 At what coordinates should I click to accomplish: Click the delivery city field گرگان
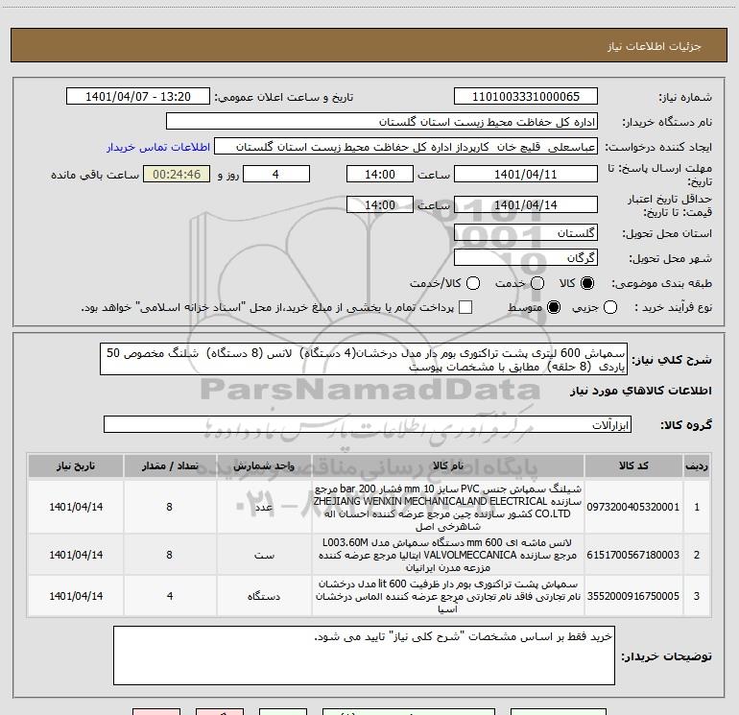pyautogui.click(x=526, y=258)
